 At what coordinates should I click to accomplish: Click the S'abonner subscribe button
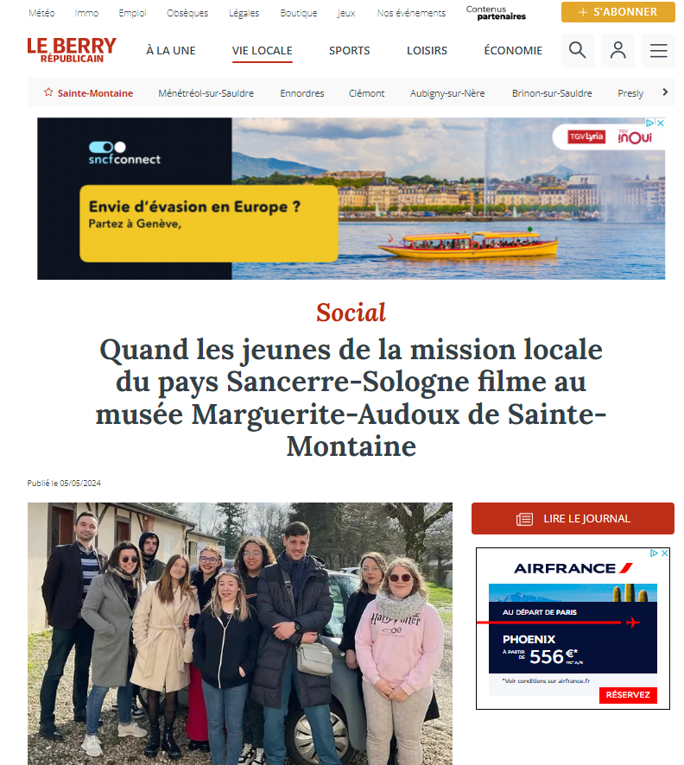point(618,12)
